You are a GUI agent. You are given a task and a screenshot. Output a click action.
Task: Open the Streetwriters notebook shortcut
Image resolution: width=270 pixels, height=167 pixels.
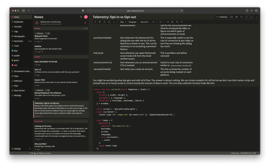[21, 71]
